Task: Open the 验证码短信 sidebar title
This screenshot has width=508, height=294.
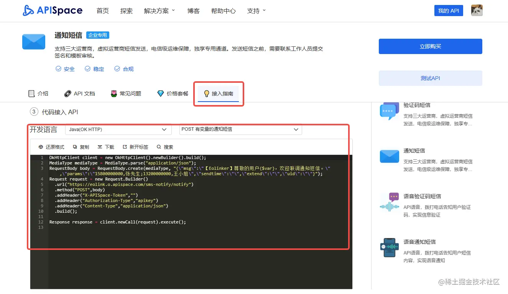Action: tap(417, 105)
